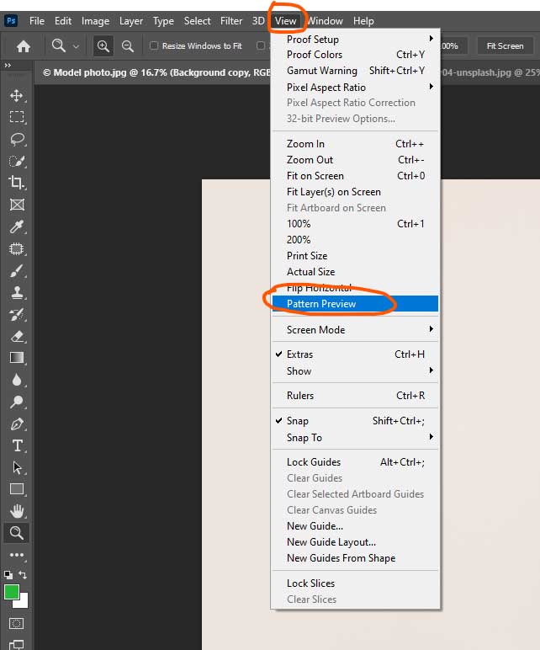Screen dimensions: 540x650
Task: Open the Filter menu
Action: (x=231, y=21)
